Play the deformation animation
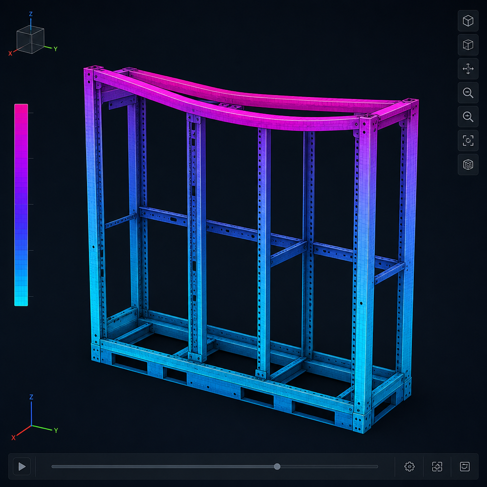 (x=22, y=466)
